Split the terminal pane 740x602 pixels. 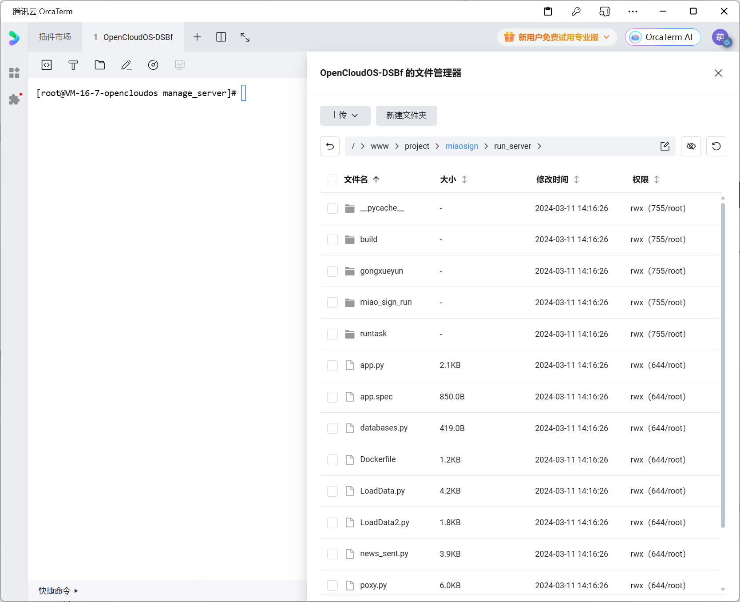click(x=221, y=37)
